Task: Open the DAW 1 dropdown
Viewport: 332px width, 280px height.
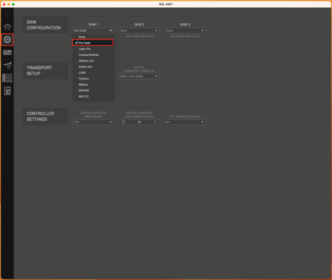Action: point(93,30)
